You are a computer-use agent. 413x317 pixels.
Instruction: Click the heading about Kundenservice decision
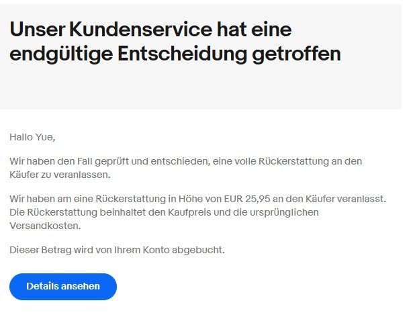(x=175, y=42)
